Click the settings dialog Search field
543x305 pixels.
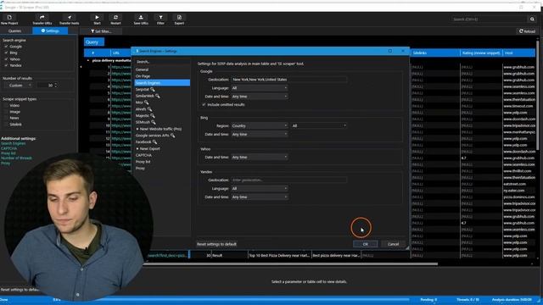[162, 62]
